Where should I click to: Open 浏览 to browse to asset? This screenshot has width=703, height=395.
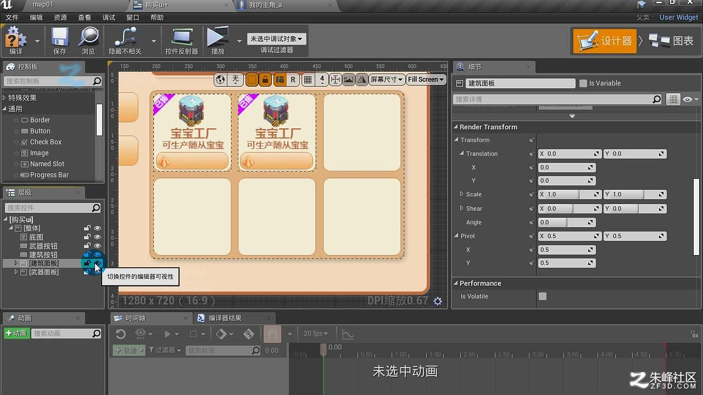tap(88, 41)
